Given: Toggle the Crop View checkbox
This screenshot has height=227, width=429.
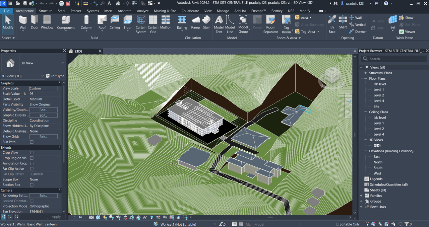Looking at the screenshot, I should tap(32, 153).
